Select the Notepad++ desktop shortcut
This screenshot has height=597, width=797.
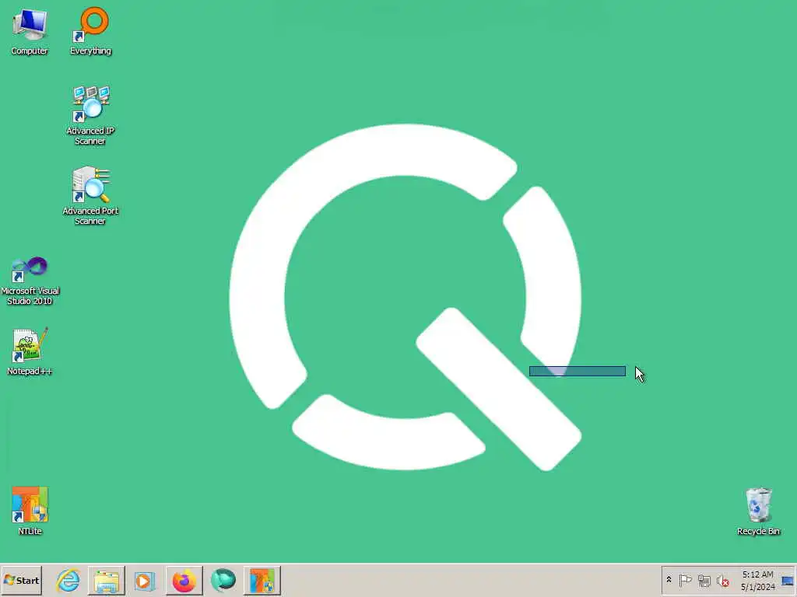coord(30,351)
